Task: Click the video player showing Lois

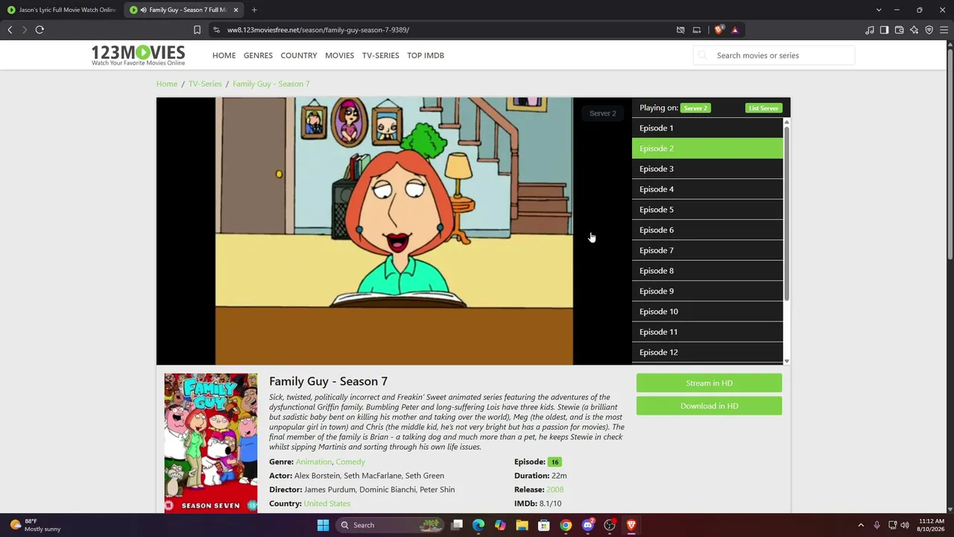Action: (x=394, y=231)
